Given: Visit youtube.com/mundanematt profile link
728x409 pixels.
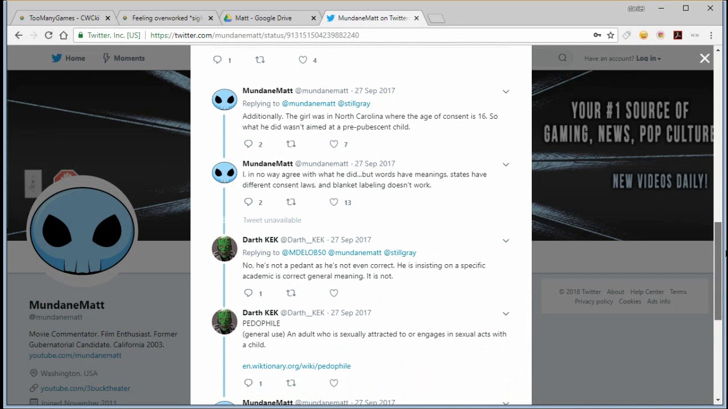Looking at the screenshot, I should (x=75, y=355).
